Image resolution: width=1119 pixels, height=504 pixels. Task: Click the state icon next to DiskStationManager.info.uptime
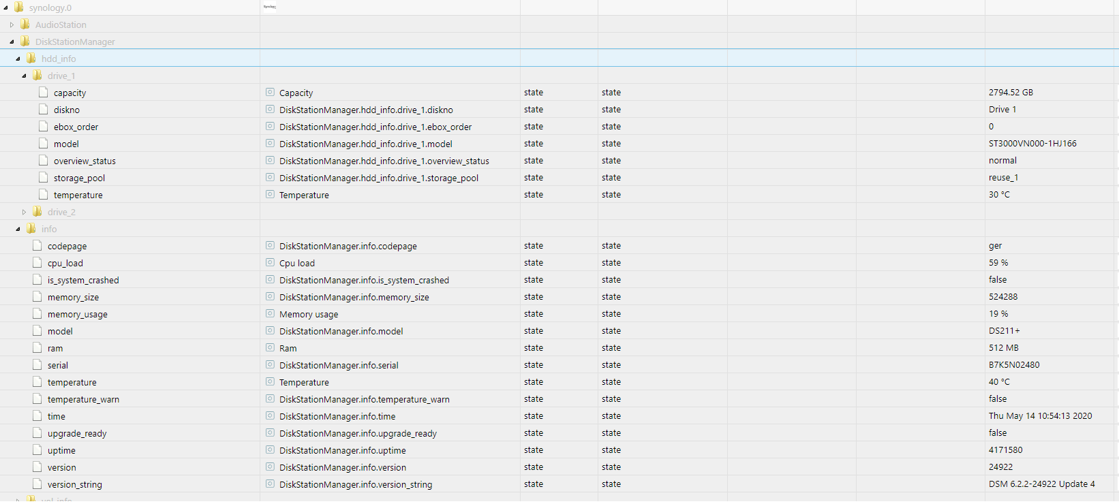270,450
